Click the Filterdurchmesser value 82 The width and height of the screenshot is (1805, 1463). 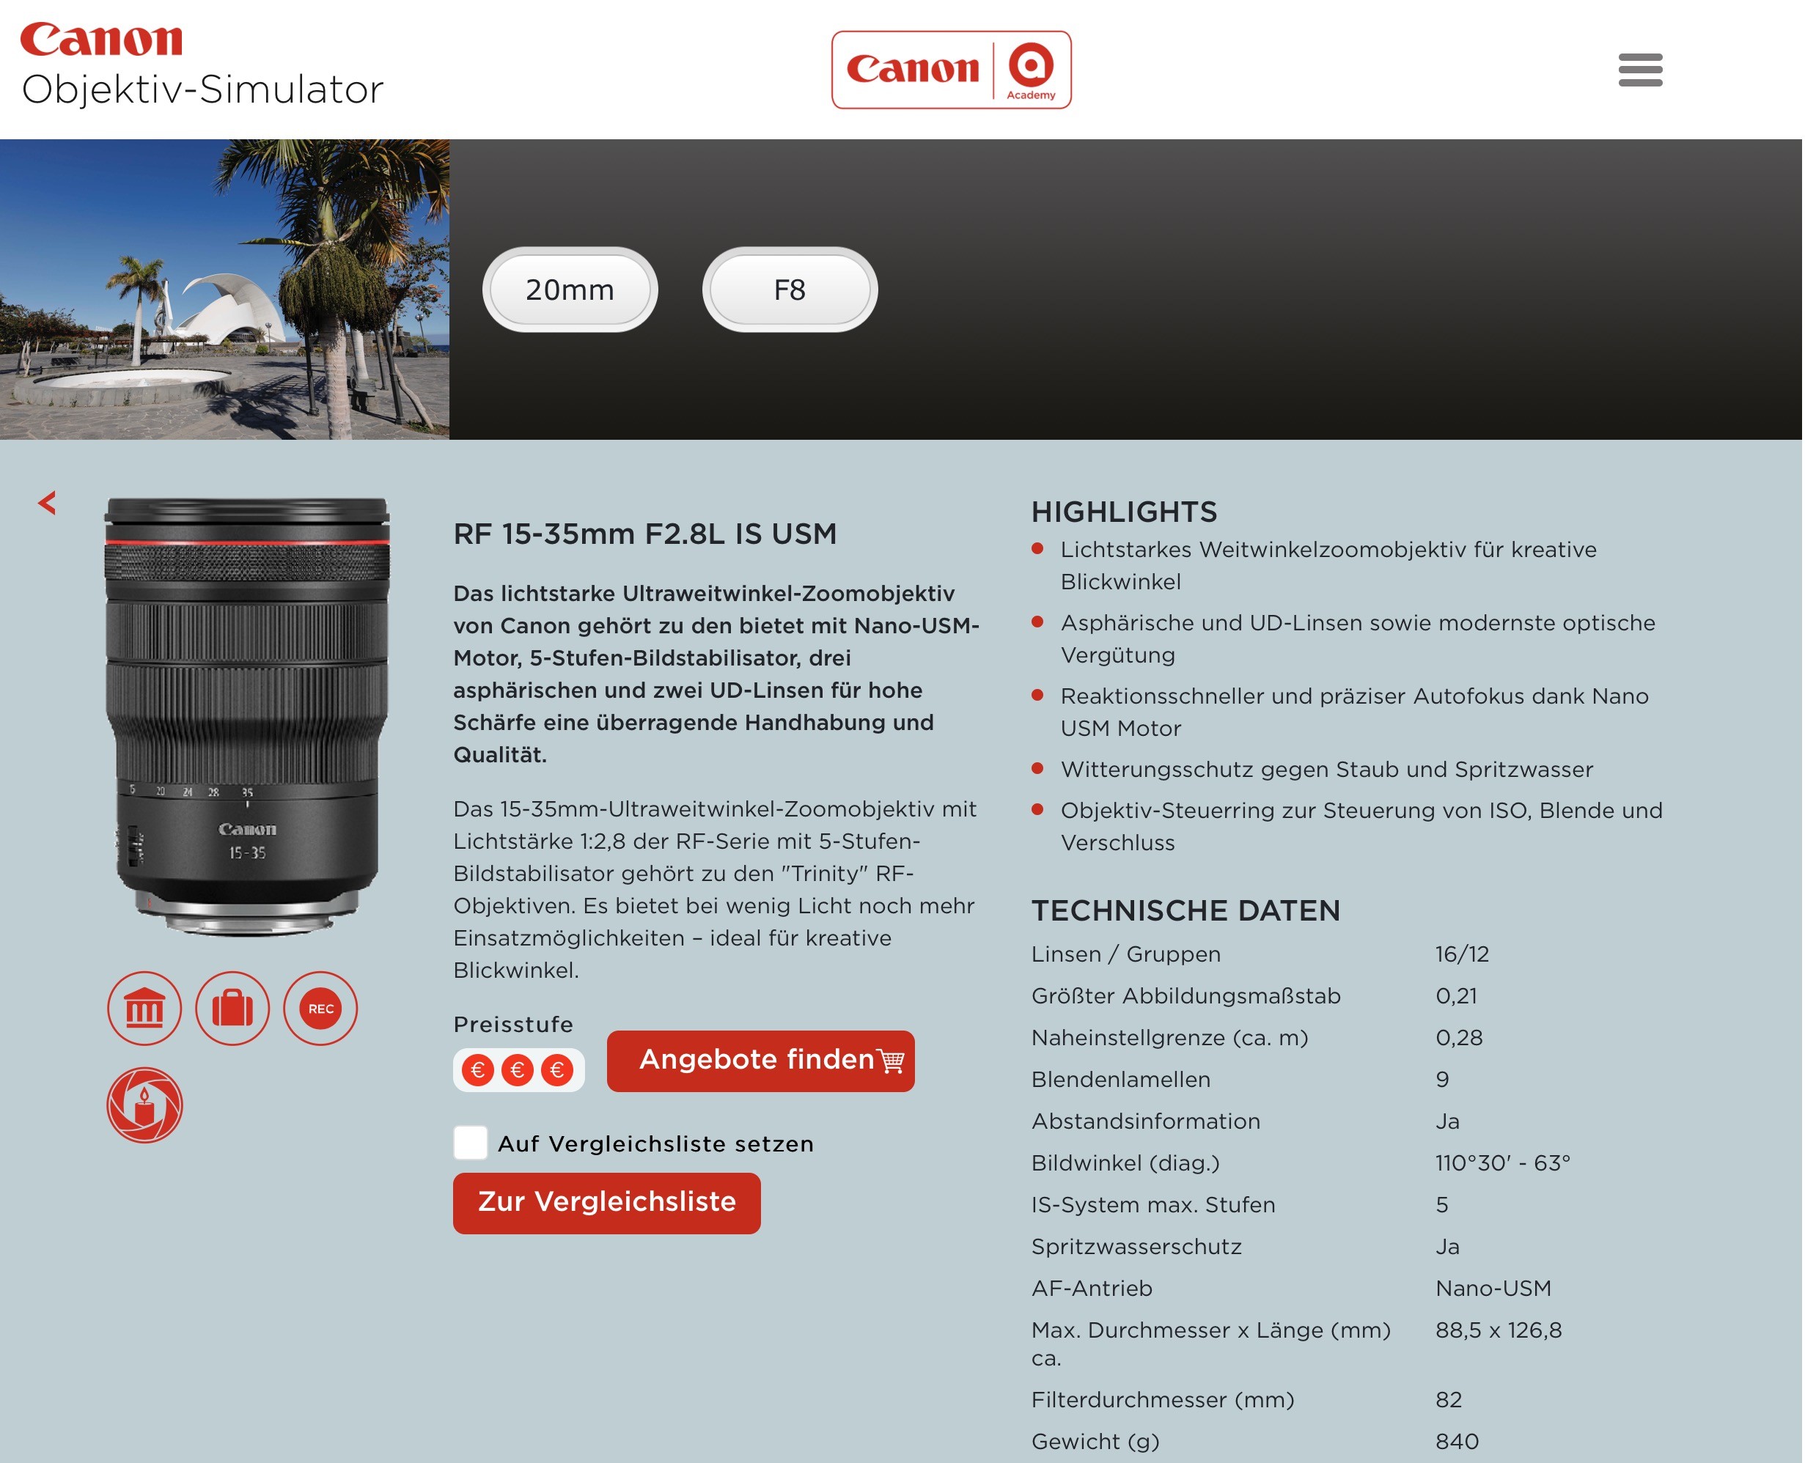tap(1449, 1399)
